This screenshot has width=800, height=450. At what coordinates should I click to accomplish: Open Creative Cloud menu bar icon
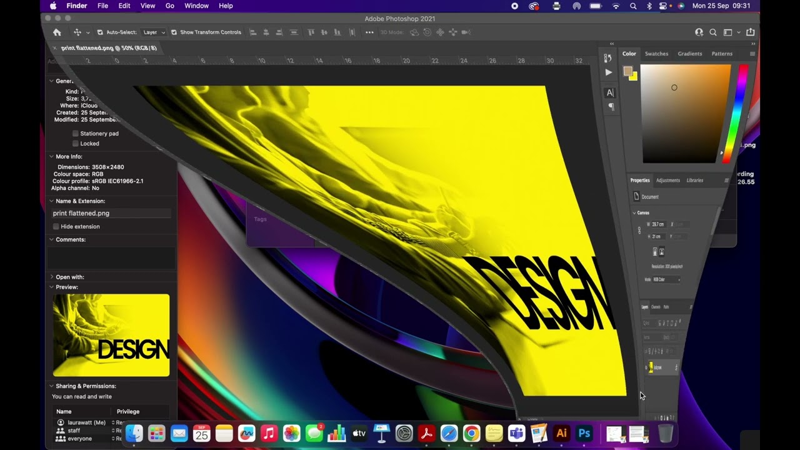[x=534, y=6]
